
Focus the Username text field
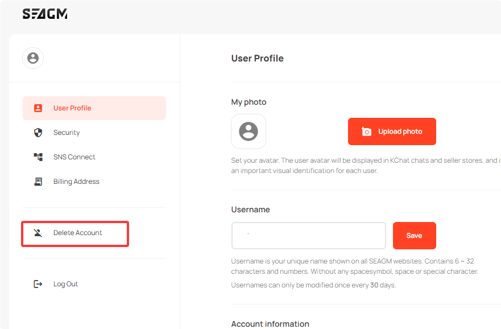[x=308, y=236]
